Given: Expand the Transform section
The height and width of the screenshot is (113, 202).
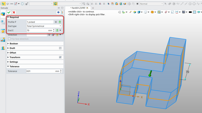Looking at the screenshot, I should pos(8,57).
